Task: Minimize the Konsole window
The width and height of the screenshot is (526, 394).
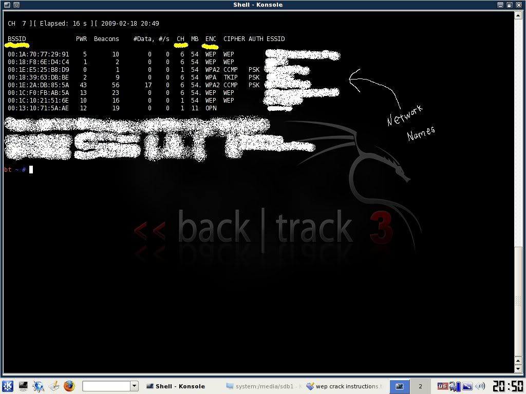Action: pyautogui.click(x=500, y=5)
